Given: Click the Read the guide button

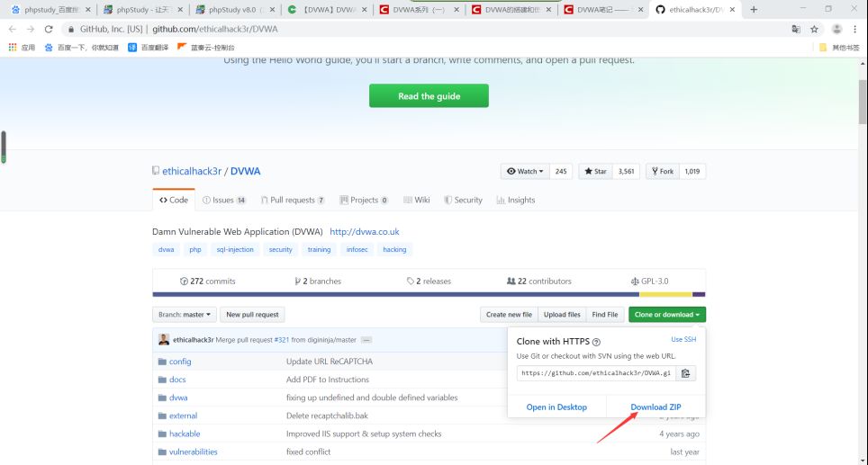Looking at the screenshot, I should pos(429,95).
